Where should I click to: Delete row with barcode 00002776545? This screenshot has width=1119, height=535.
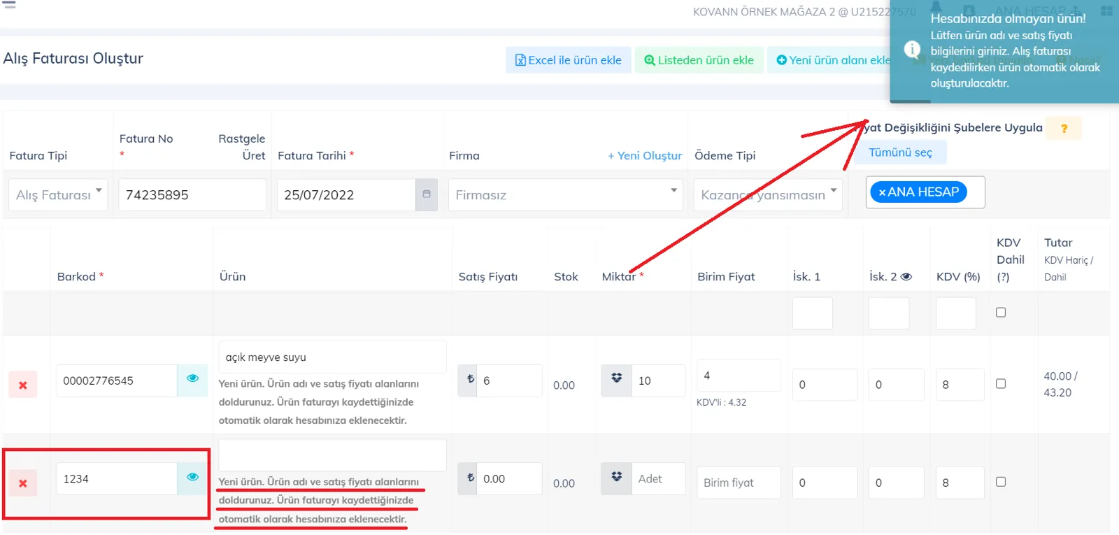(23, 385)
